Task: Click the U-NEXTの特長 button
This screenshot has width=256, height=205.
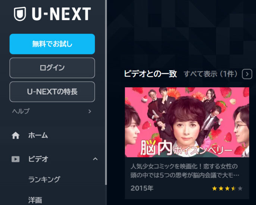Action: pos(52,92)
